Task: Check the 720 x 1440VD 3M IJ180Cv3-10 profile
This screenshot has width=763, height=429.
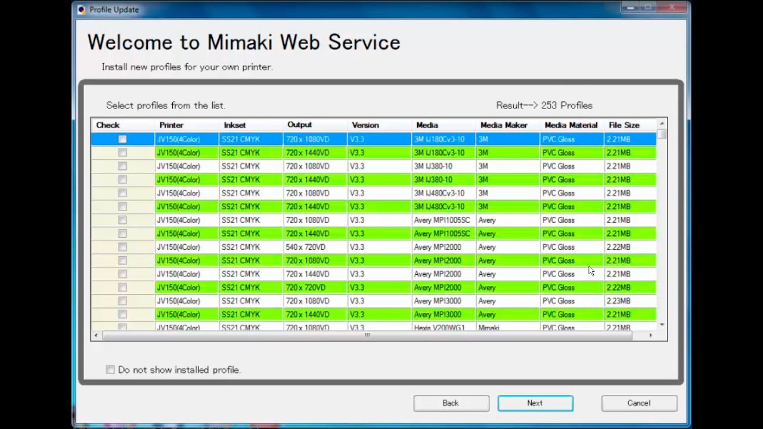Action: tap(122, 153)
